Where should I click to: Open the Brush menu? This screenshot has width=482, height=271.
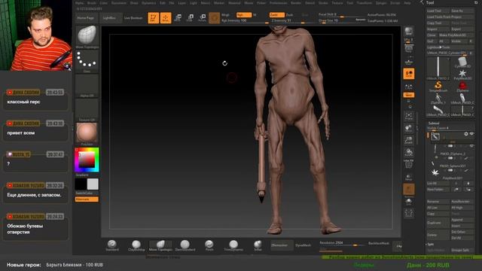coord(92,3)
